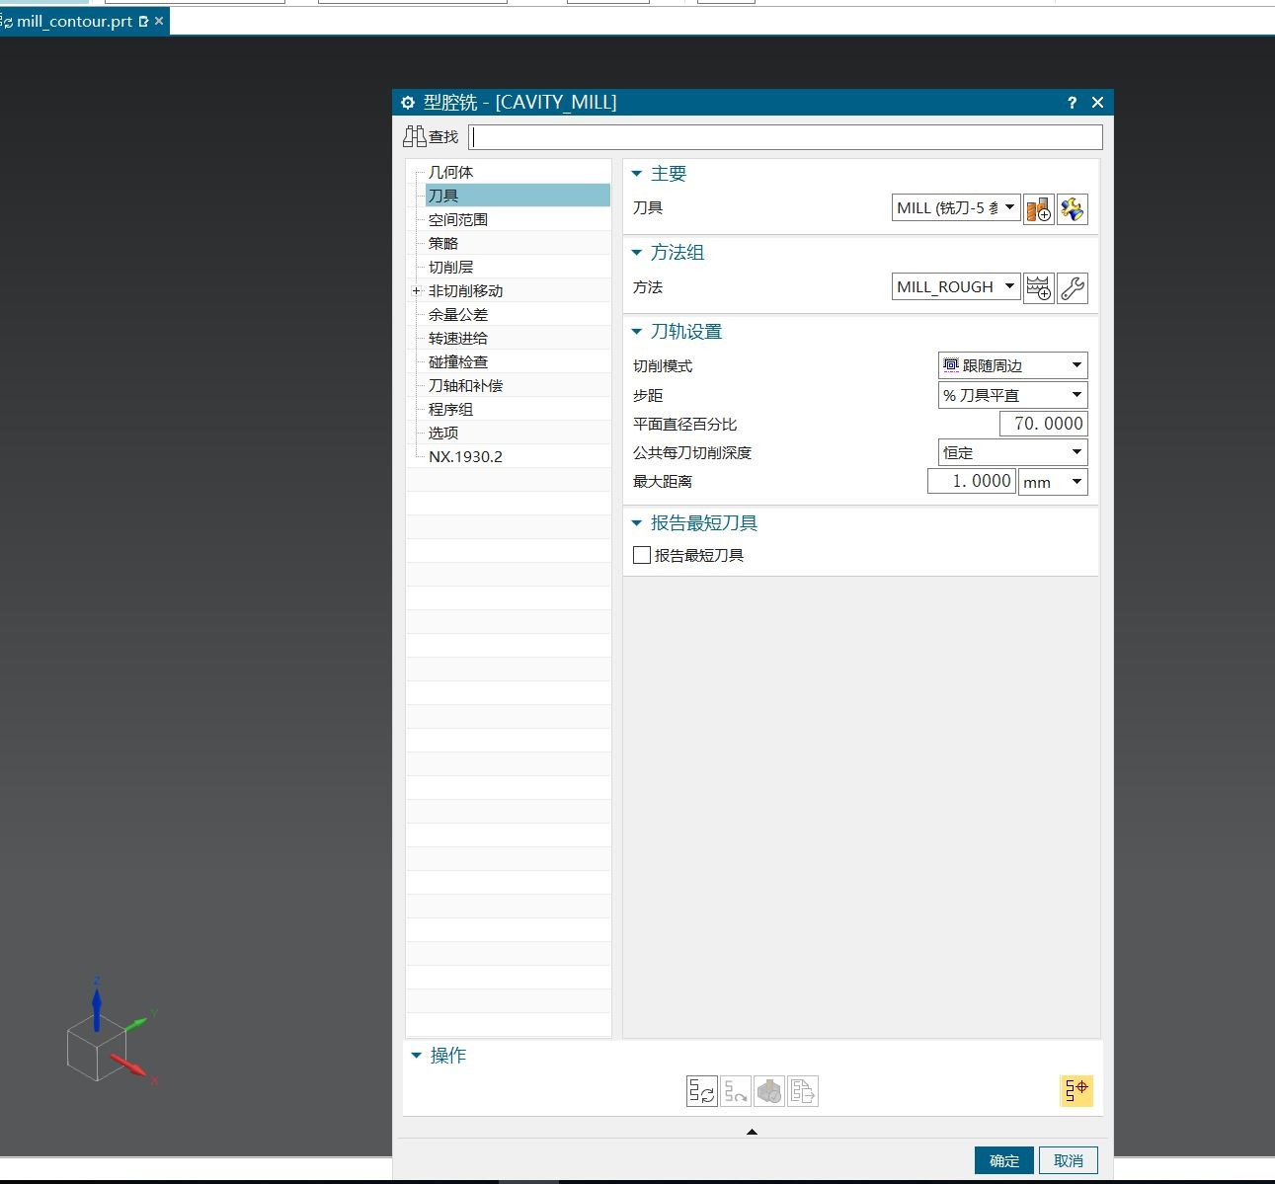Collapse the 报告最短刀具 section header
Image resolution: width=1275 pixels, height=1184 pixels.
pyautogui.click(x=637, y=523)
